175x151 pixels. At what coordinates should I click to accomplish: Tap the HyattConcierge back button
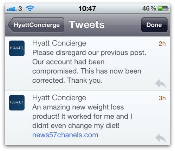pos(36,25)
